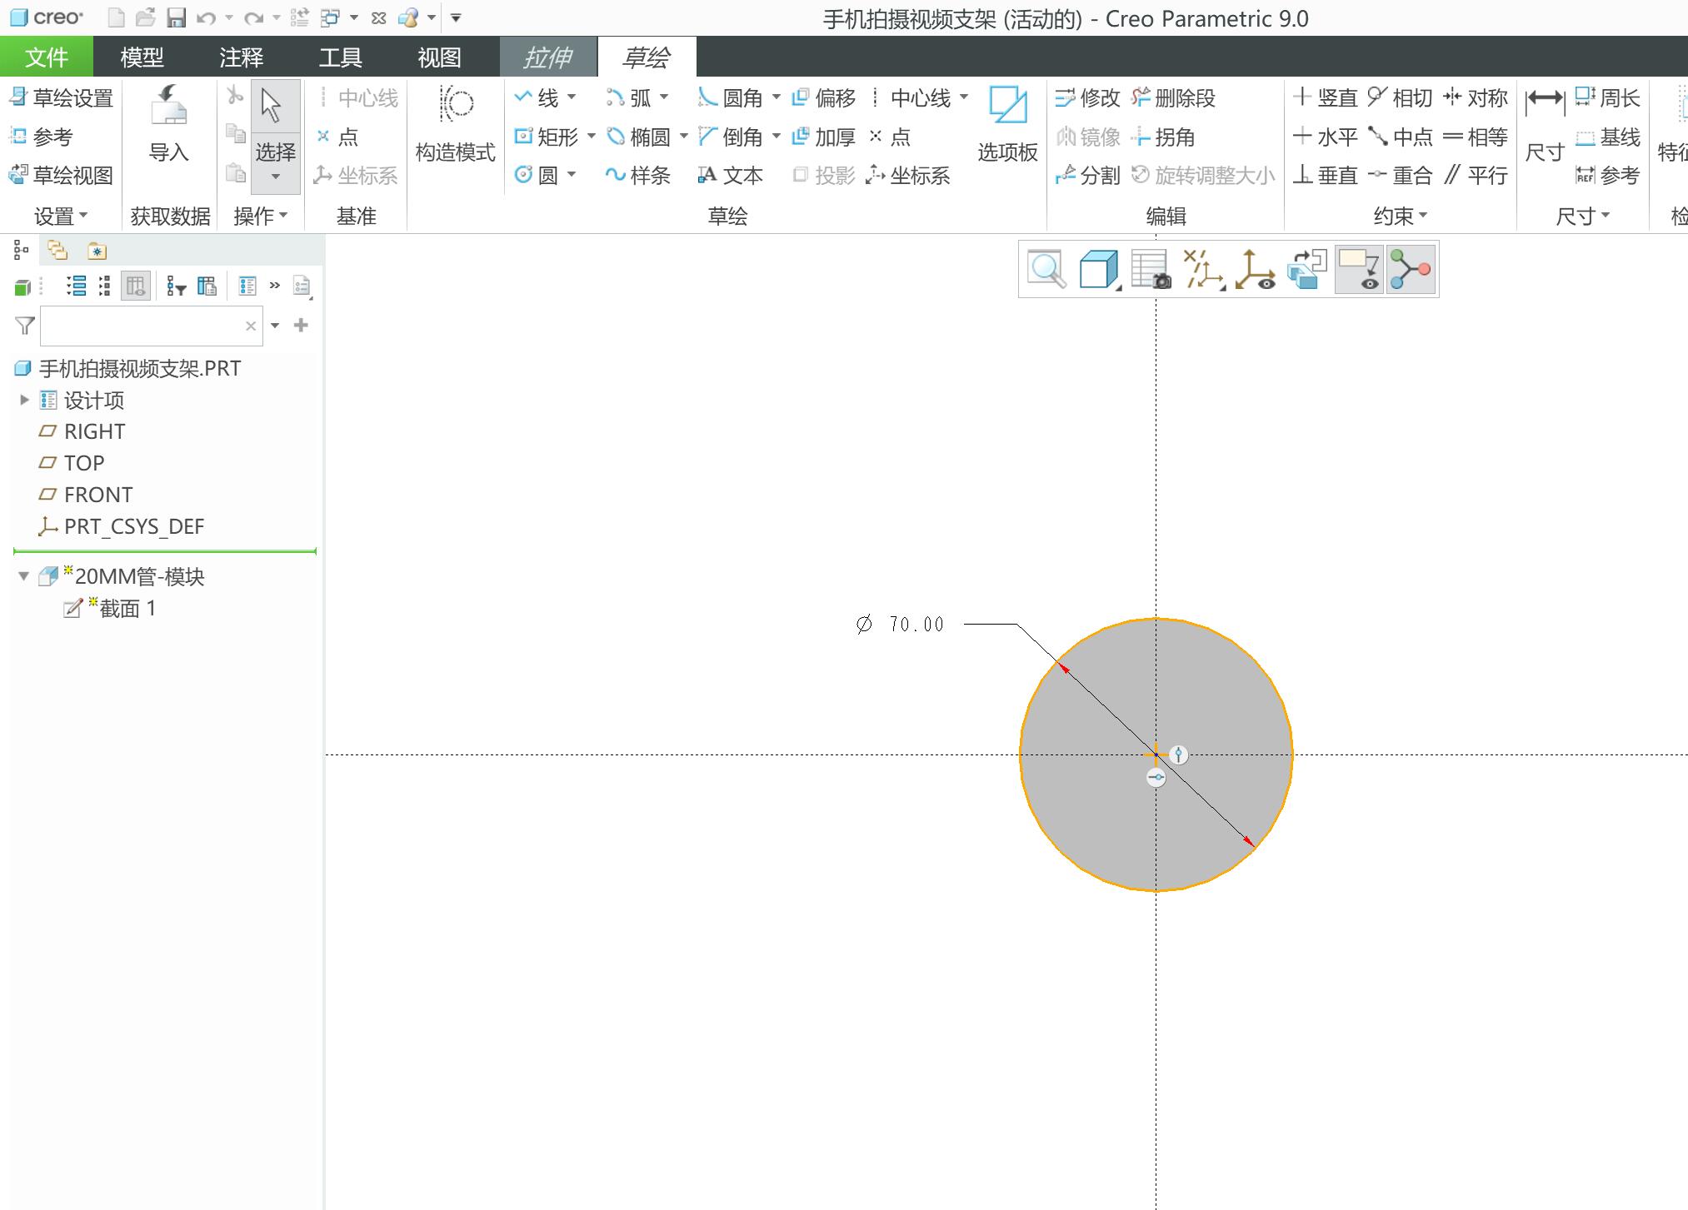1688x1210 pixels.
Task: Open the Saved Orientations cube icon
Action: click(1098, 270)
